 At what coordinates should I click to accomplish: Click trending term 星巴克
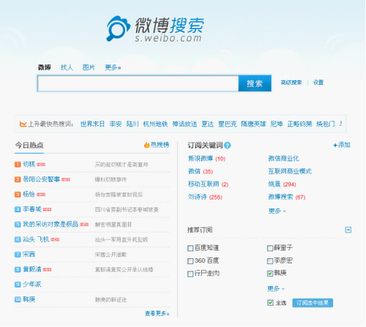click(x=228, y=124)
